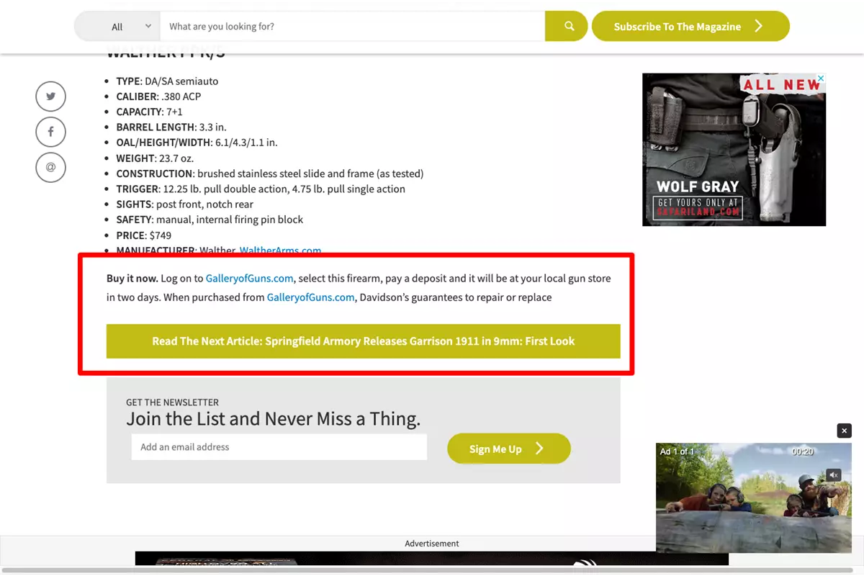
Task: Click the 'SAFETY: manual, internal firing pin block' line
Action: (210, 220)
